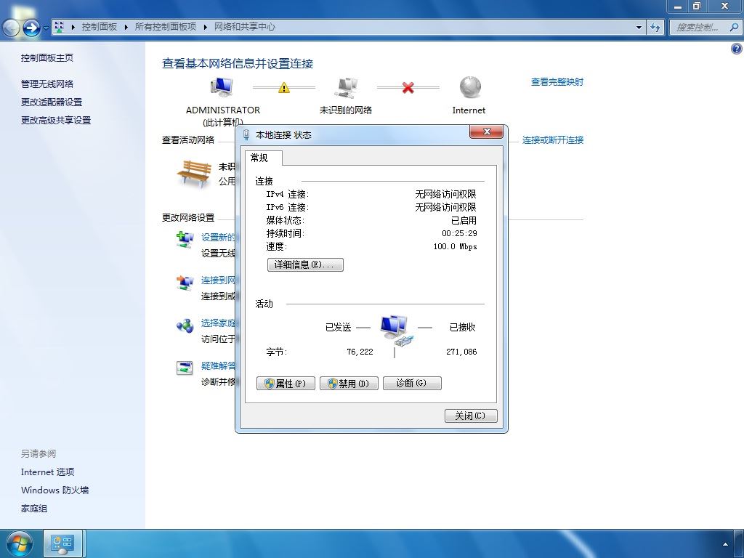744x558 pixels.
Task: Click the 诊断(G) button
Action: pos(412,383)
